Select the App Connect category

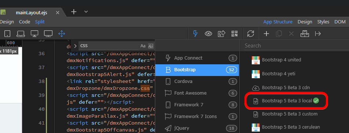[197, 58]
